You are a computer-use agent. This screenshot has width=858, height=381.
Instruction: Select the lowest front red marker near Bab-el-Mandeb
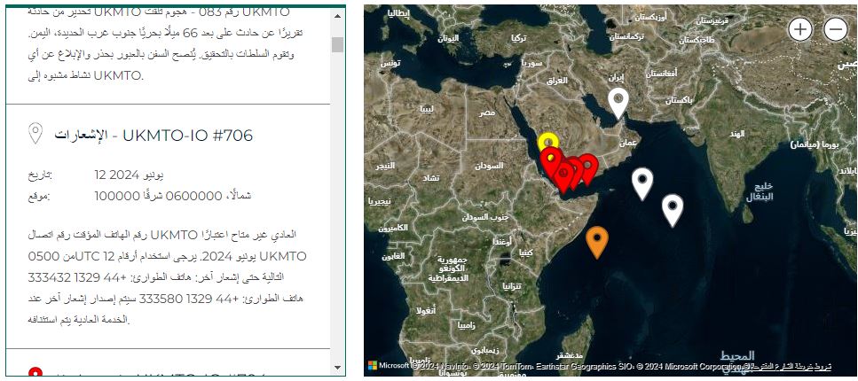click(563, 178)
